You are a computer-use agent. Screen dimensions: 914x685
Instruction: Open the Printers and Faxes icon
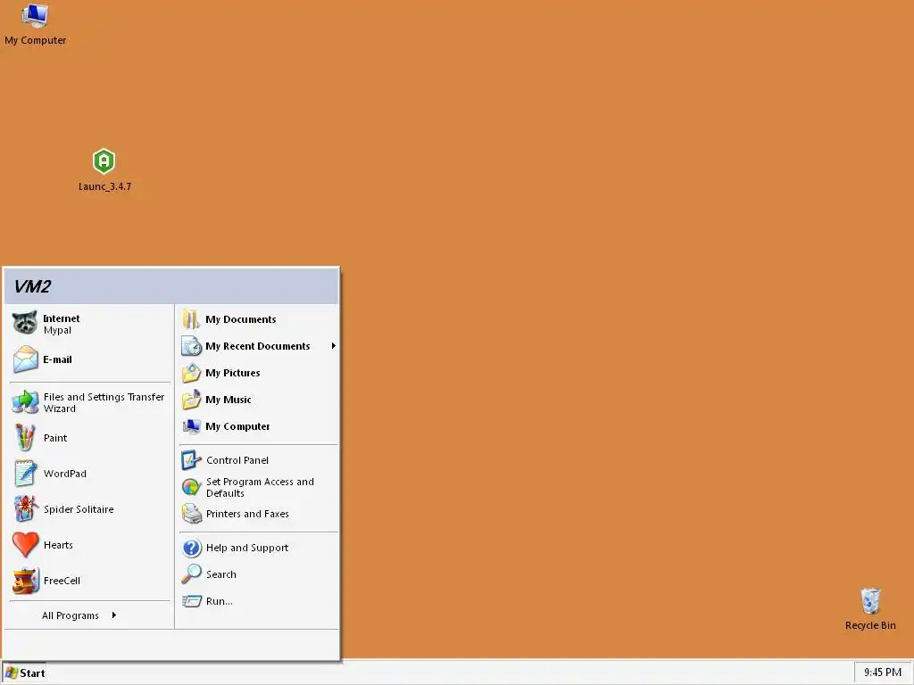coord(191,514)
